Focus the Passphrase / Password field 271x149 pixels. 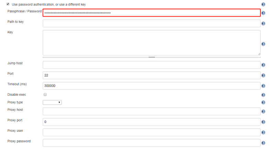(151, 13)
